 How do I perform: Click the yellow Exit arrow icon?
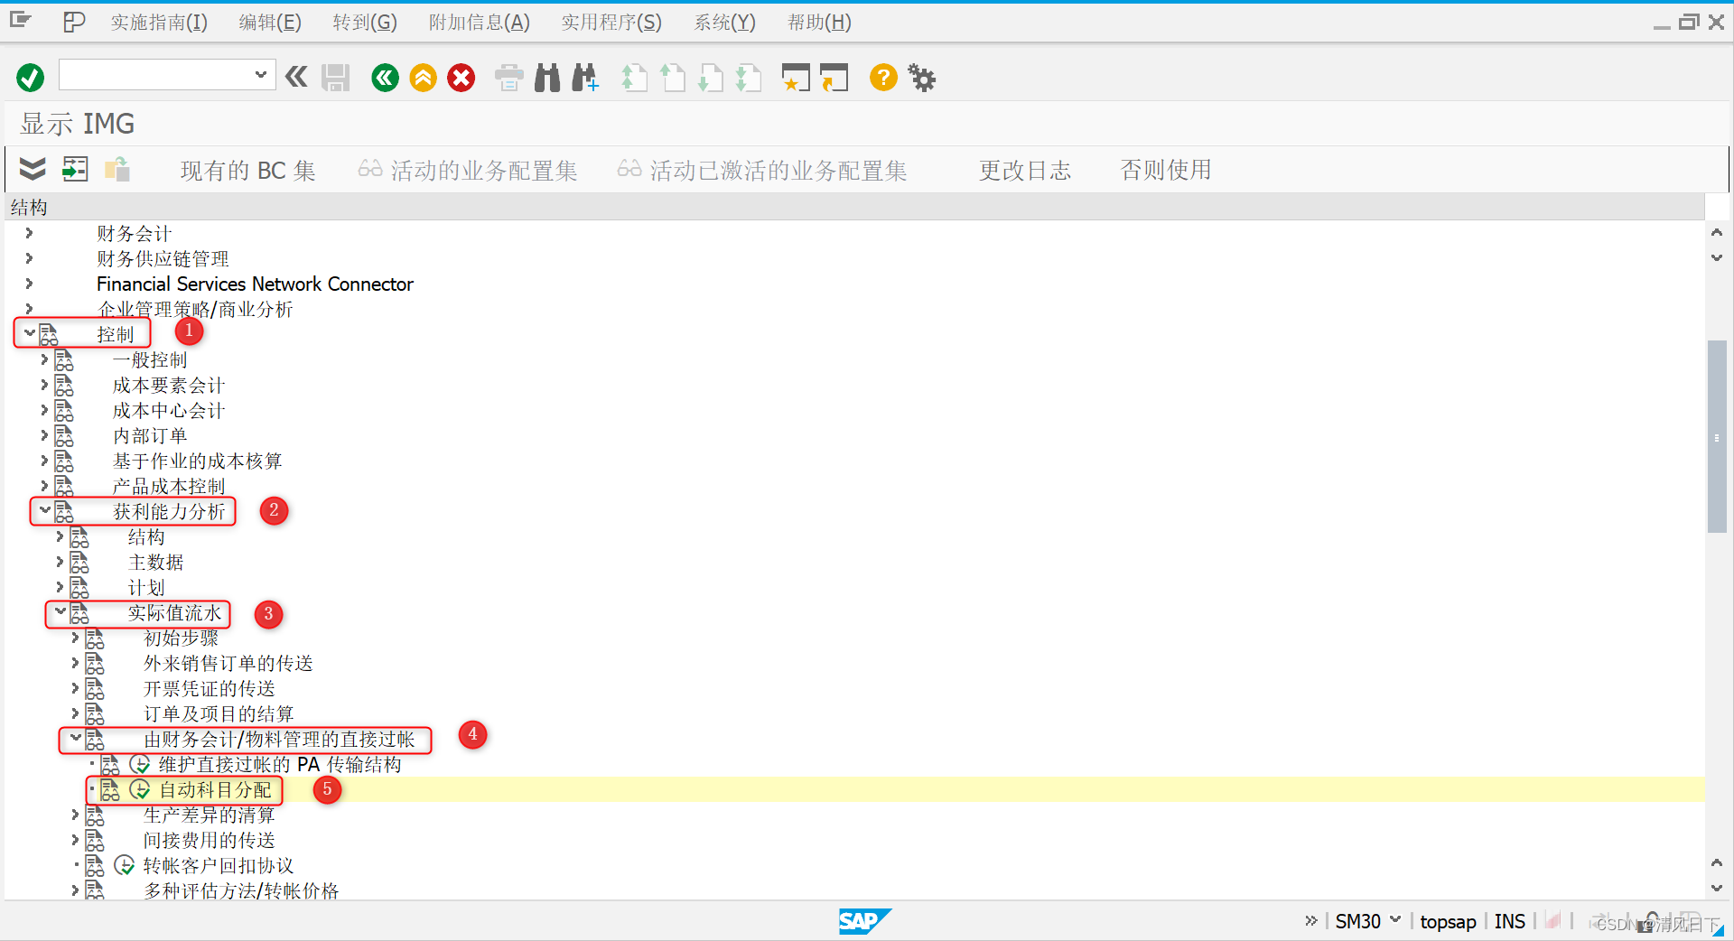423,78
